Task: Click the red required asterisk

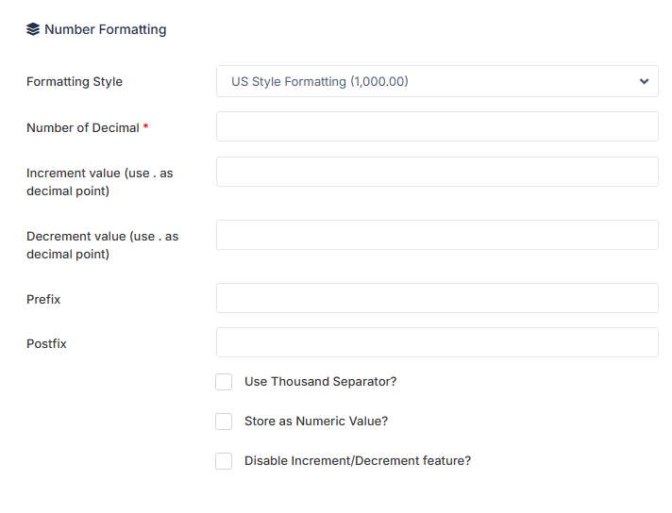Action: pyautogui.click(x=145, y=126)
